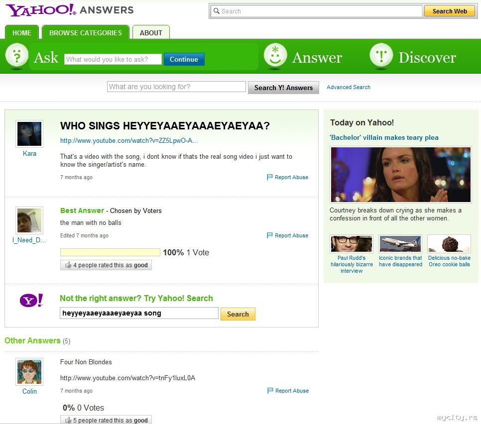Click the Discover exclamation smiley icon
The image size is (481, 424).
[381, 56]
